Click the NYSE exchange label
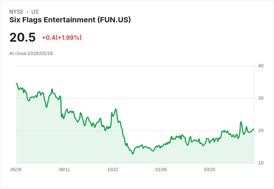Viewport: 274px width, 189px height. (x=16, y=12)
